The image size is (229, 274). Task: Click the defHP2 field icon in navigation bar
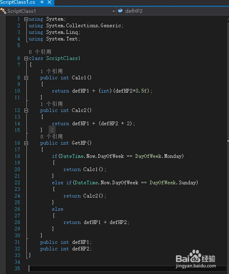point(120,11)
